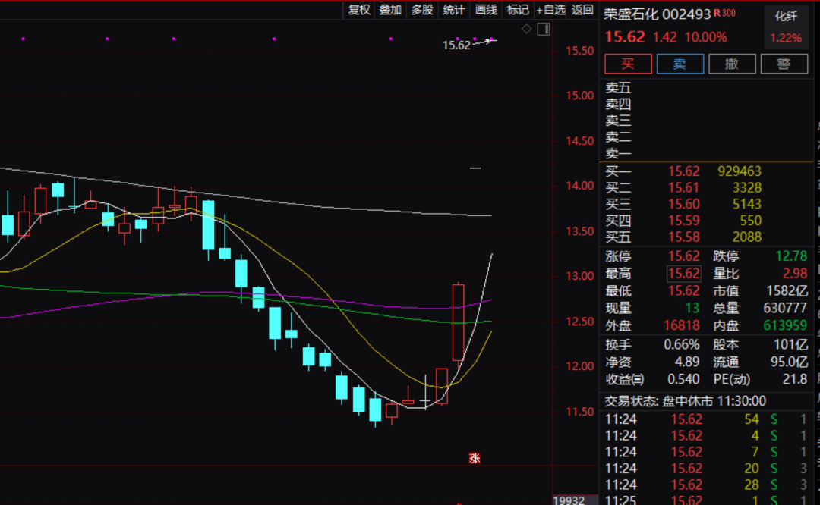Click the 总量 value 630777
This screenshot has width=820, height=505.
[x=785, y=308]
